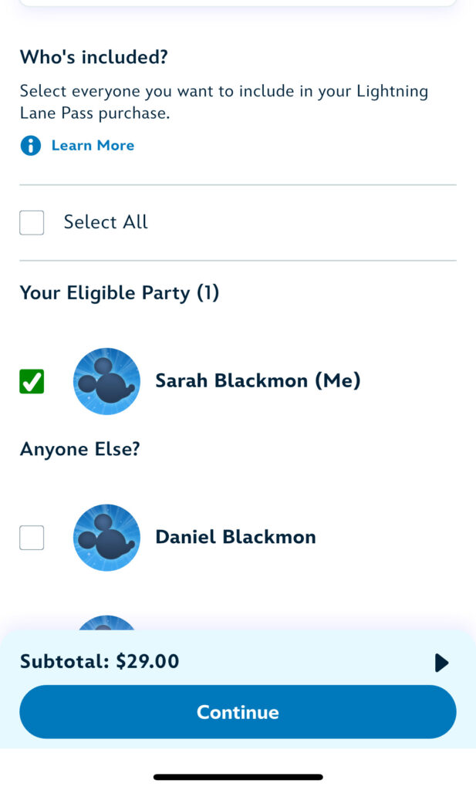This screenshot has height=790, width=476.
Task: Expand subtotal details with the arrow
Action: coord(441,663)
